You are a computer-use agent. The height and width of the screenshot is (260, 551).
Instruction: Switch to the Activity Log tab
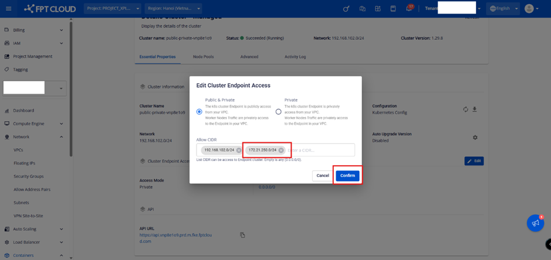pyautogui.click(x=295, y=57)
